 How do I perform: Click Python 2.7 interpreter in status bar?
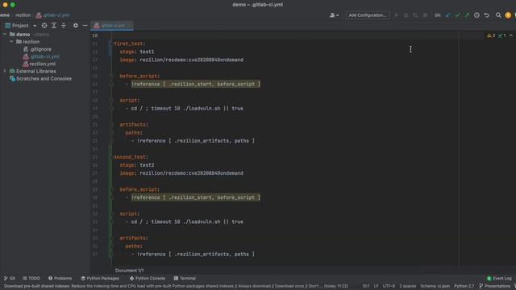point(464,286)
